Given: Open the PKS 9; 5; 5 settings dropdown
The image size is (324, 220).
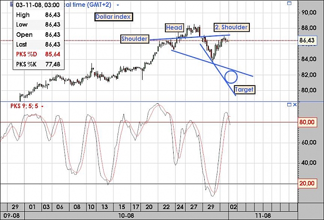Looking at the screenshot, I should 42,106.
